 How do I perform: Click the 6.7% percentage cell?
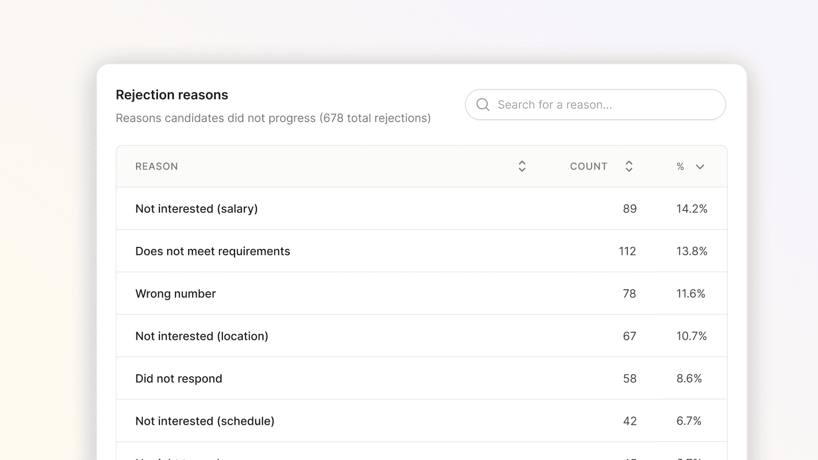689,421
